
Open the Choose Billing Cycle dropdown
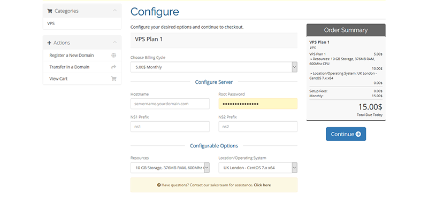(x=213, y=67)
